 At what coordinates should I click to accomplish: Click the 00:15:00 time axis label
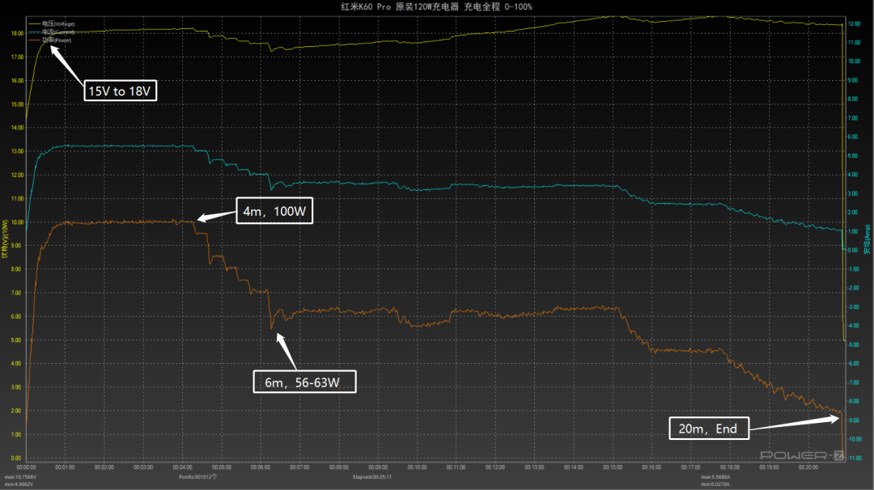tap(613, 467)
